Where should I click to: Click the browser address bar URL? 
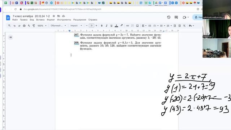pos(62,9)
